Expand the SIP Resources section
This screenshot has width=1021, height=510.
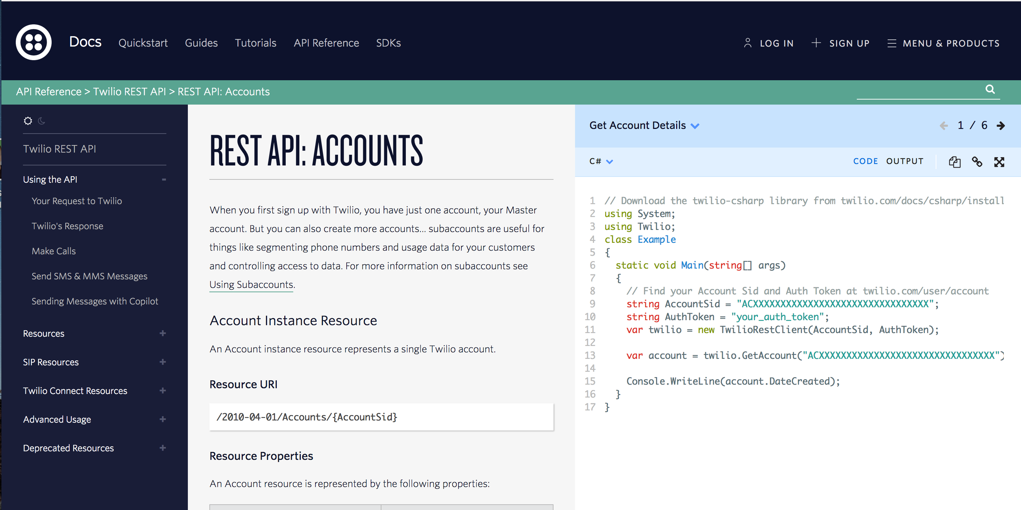click(162, 362)
